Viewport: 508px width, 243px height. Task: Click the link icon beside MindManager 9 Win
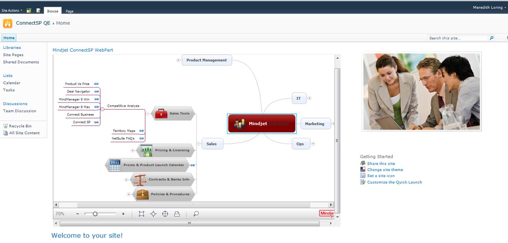[x=96, y=99]
